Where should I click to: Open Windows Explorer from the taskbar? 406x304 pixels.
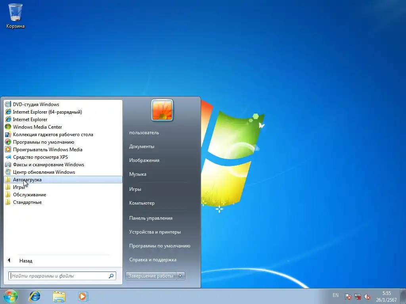pos(59,296)
